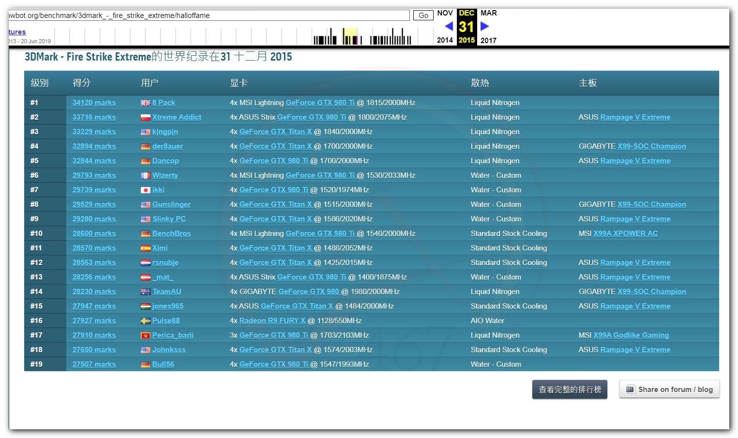Image resolution: width=738 pixels, height=438 pixels.
Task: Open GeForce GTX Titan X link in k|ngp|n row
Action: 276,132
